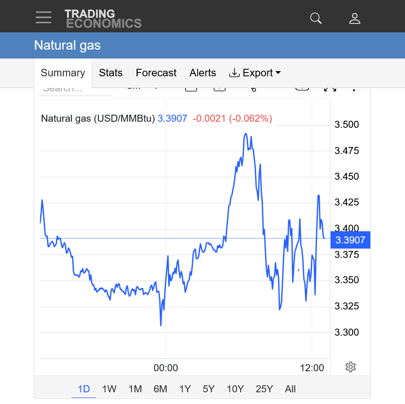Select the 1W time range
Viewport: 405px width, 404px height.
[109, 389]
